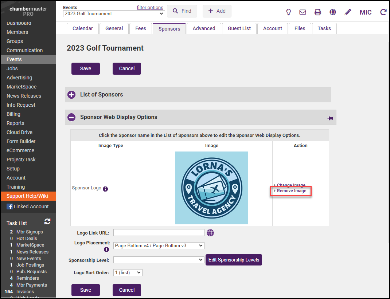Viewport: 390px width, 299px height.
Task: Click the globe icon in top toolbar
Action: pyautogui.click(x=333, y=12)
